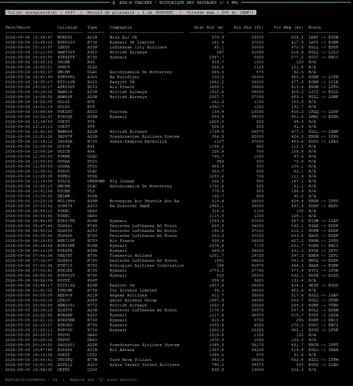Click 'Lufthansa City Airlines' entry
The image size is (353, 386).
pos(138,47)
